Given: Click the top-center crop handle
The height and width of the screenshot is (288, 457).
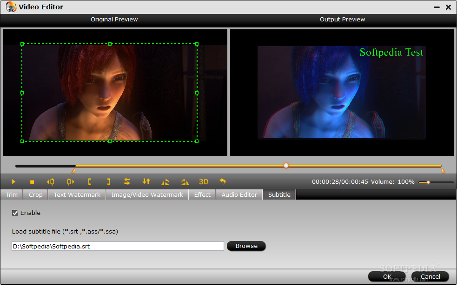Looking at the screenshot, I should (110, 44).
